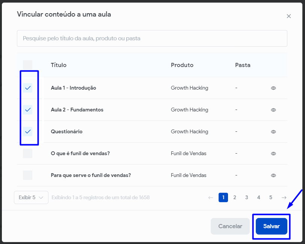The height and width of the screenshot is (244, 305).
Task: Open the Exibir 5 rows dropdown
Action: [x=31, y=197]
